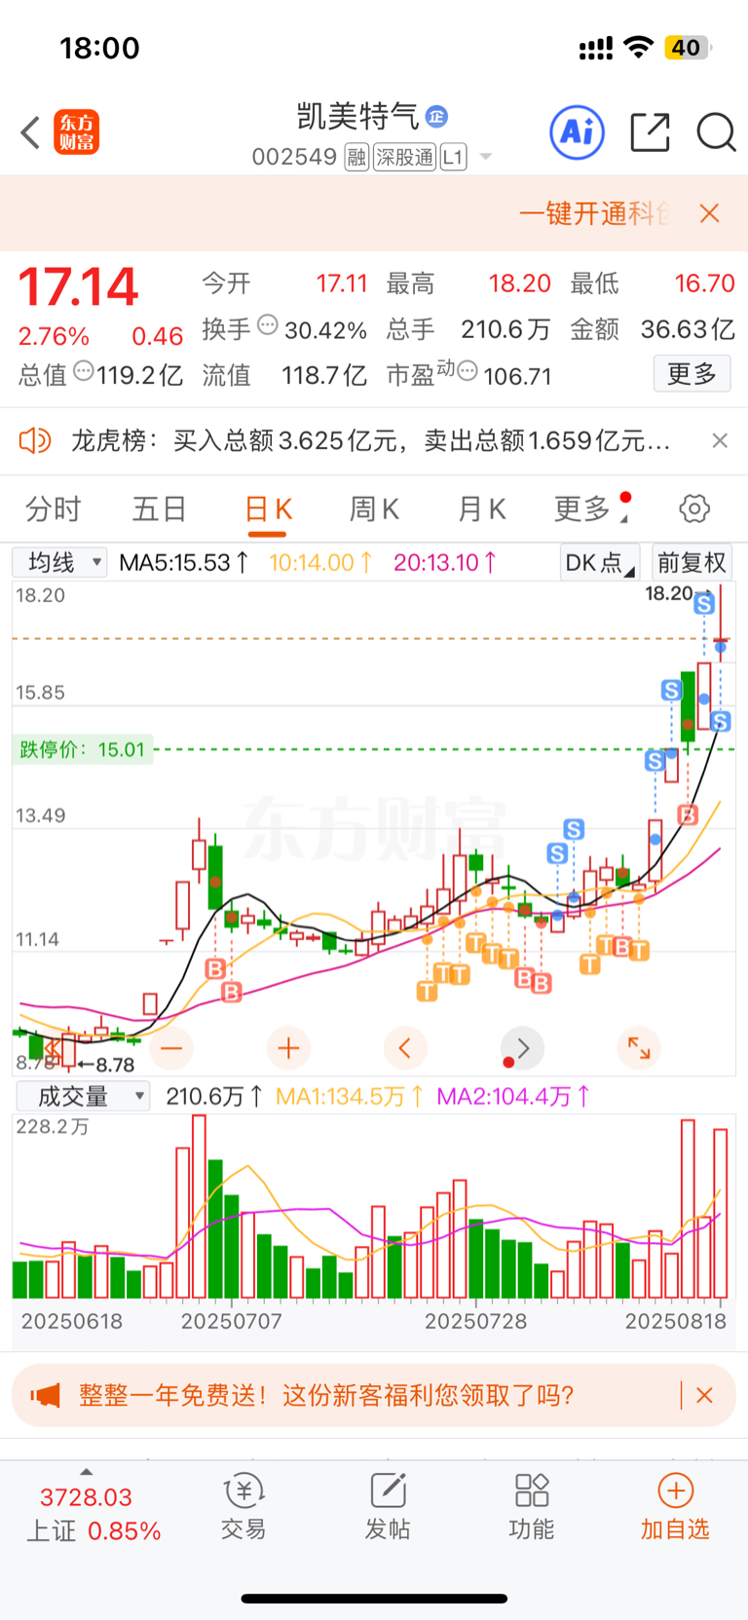Open chart settings gear icon
Image resolution: width=748 pixels, height=1620 pixels.
pyautogui.click(x=693, y=509)
